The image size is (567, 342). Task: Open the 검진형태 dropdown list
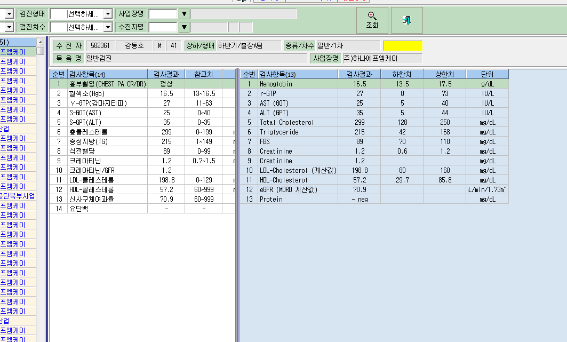coord(108,14)
